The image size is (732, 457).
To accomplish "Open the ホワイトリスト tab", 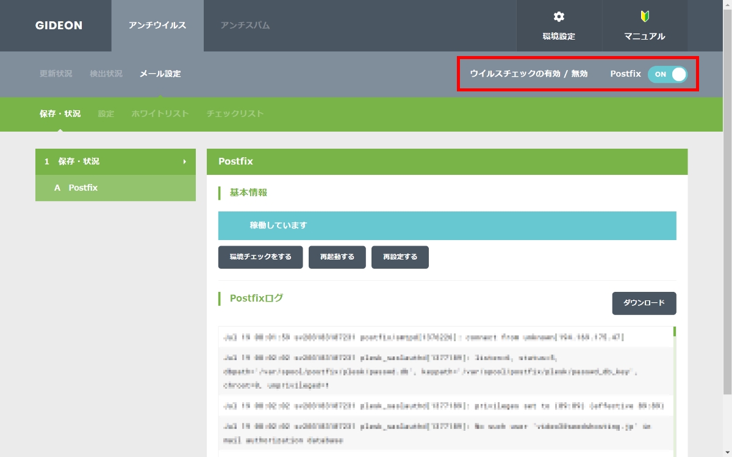I will (160, 114).
